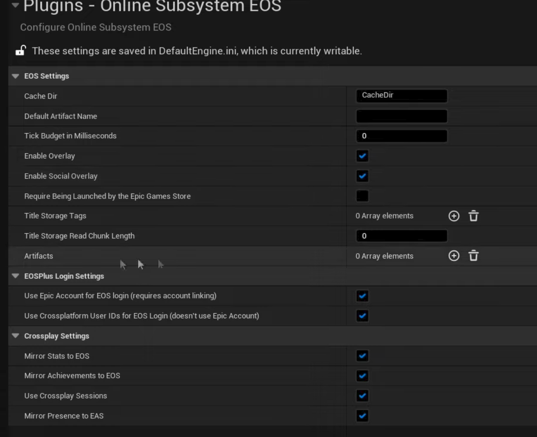Click the unlocked padlock icon for DefaultEngine.ini

tap(20, 51)
